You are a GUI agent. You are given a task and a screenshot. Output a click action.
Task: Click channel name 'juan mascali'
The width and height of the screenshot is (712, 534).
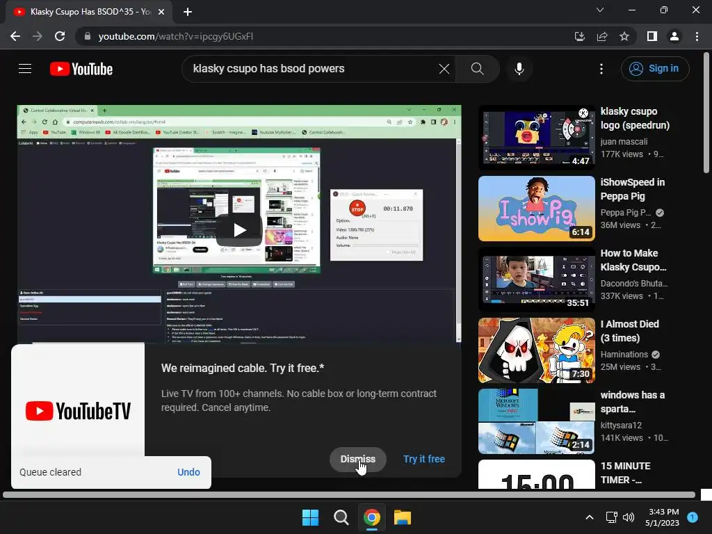point(624,142)
